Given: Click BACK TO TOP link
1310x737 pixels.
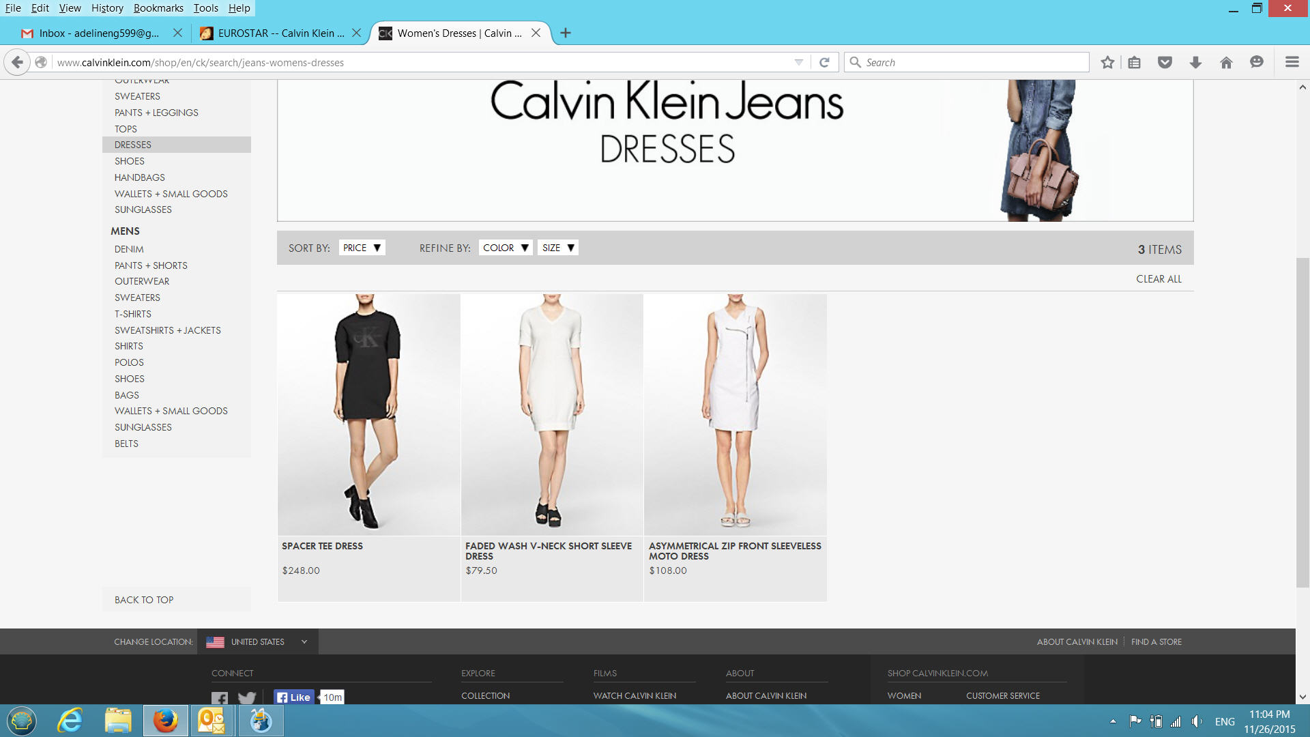Looking at the screenshot, I should 144,600.
